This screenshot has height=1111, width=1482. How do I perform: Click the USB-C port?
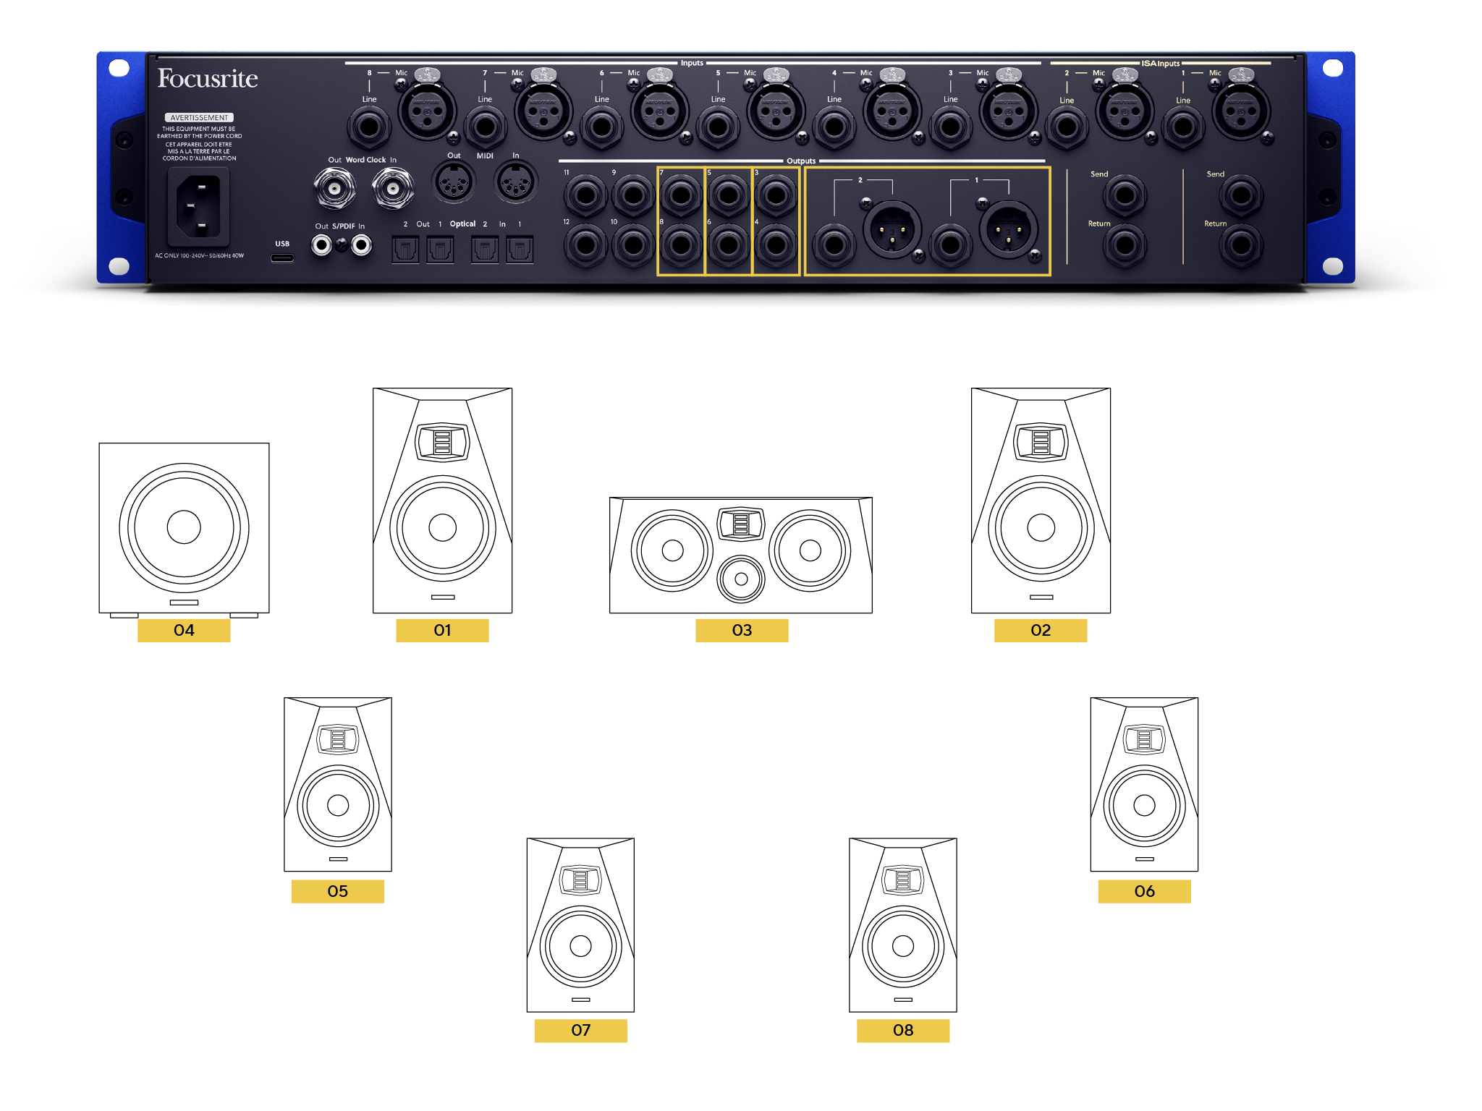[282, 257]
